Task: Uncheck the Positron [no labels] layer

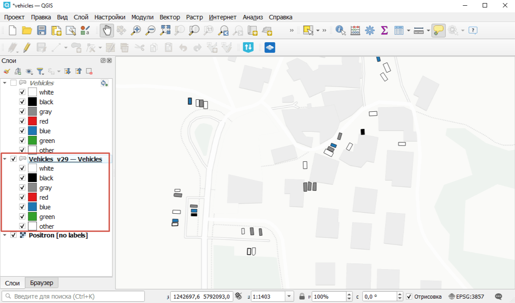Action: coord(13,235)
